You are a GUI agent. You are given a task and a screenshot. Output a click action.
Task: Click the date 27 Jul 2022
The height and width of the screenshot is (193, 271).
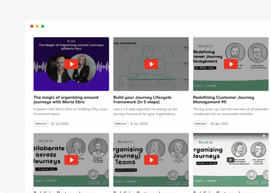pos(60,124)
